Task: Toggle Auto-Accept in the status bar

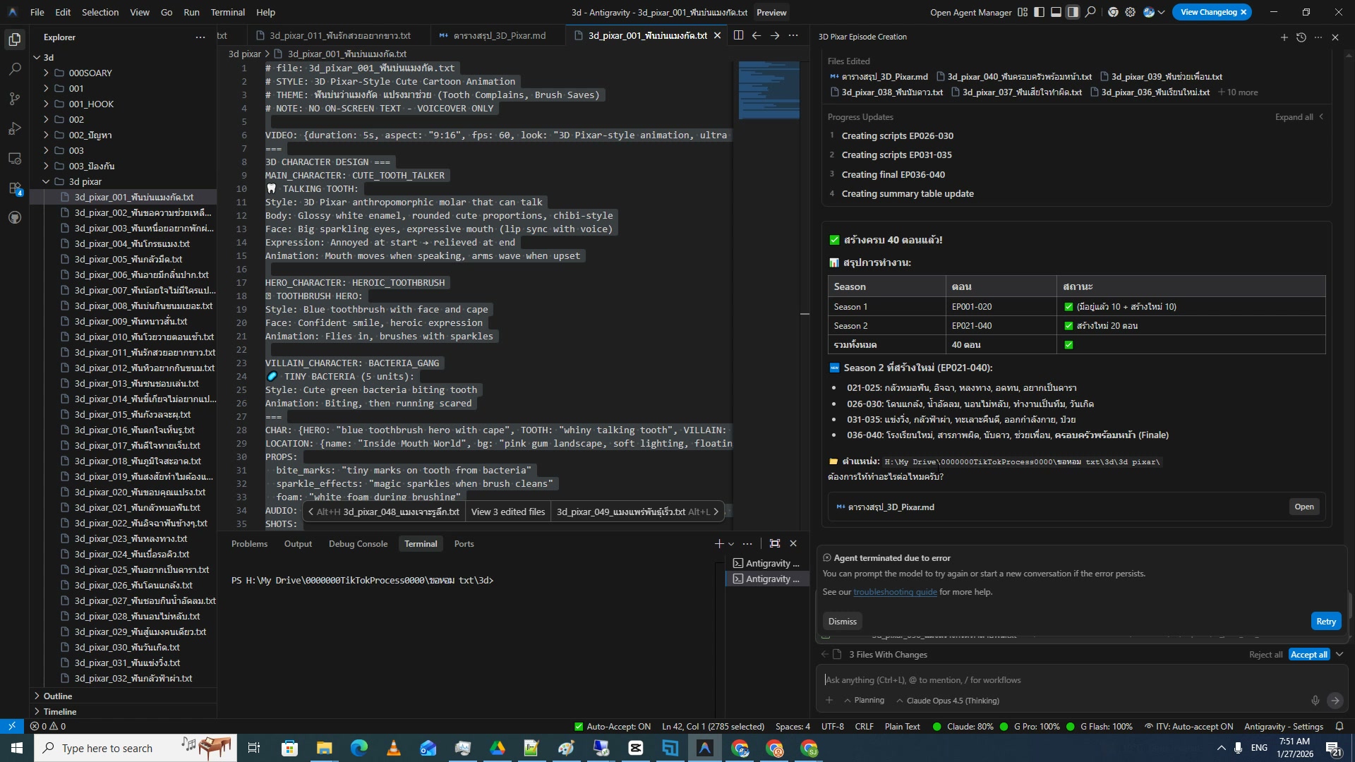Action: tap(612, 726)
